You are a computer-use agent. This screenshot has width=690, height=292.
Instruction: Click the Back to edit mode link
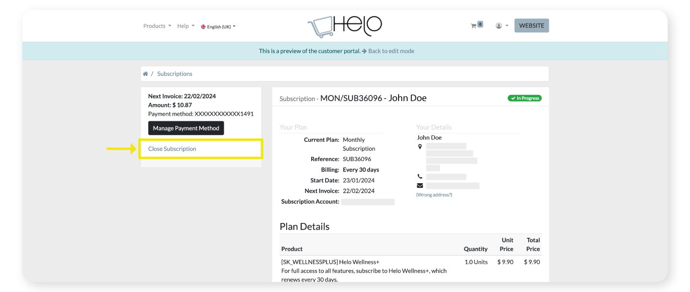click(x=391, y=51)
